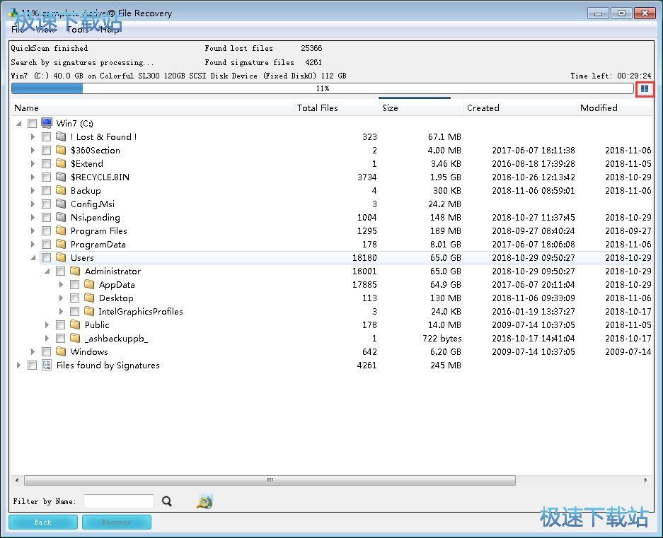Image resolution: width=663 pixels, height=538 pixels.
Task: Click the Recover button
Action: coord(116,522)
